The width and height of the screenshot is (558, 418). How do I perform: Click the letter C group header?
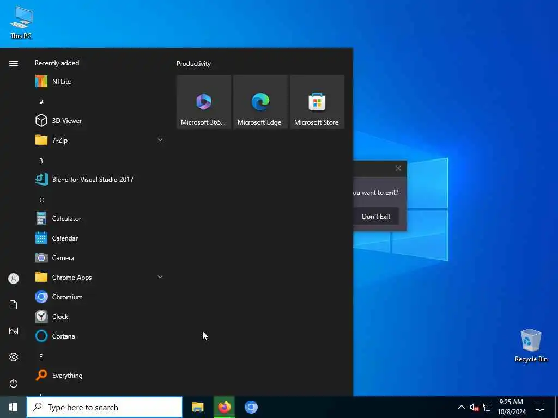(x=41, y=200)
